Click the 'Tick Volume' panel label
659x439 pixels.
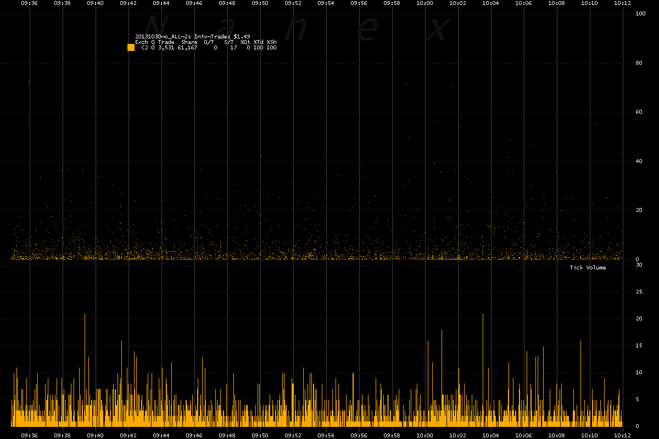(588, 267)
